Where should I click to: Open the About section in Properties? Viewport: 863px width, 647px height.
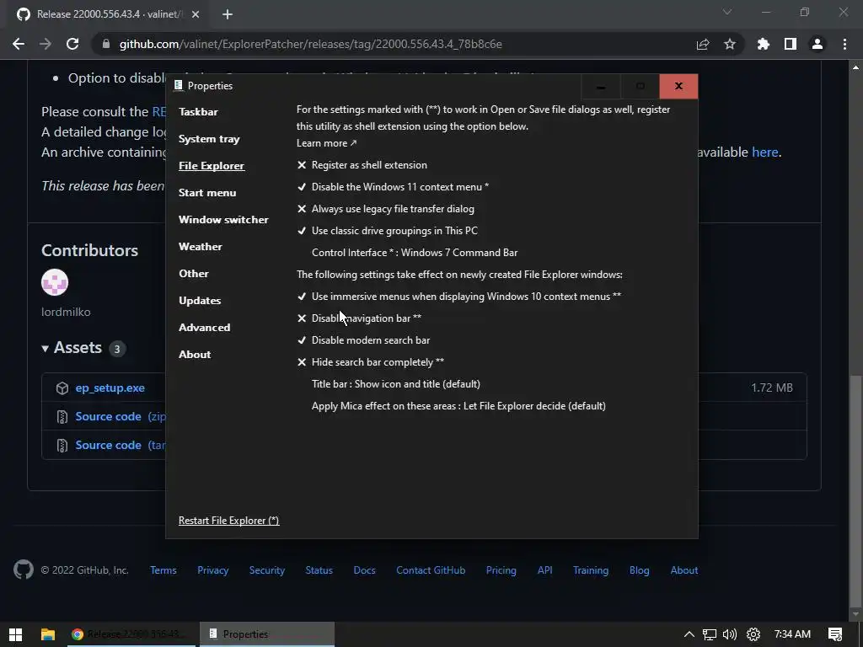click(x=195, y=355)
